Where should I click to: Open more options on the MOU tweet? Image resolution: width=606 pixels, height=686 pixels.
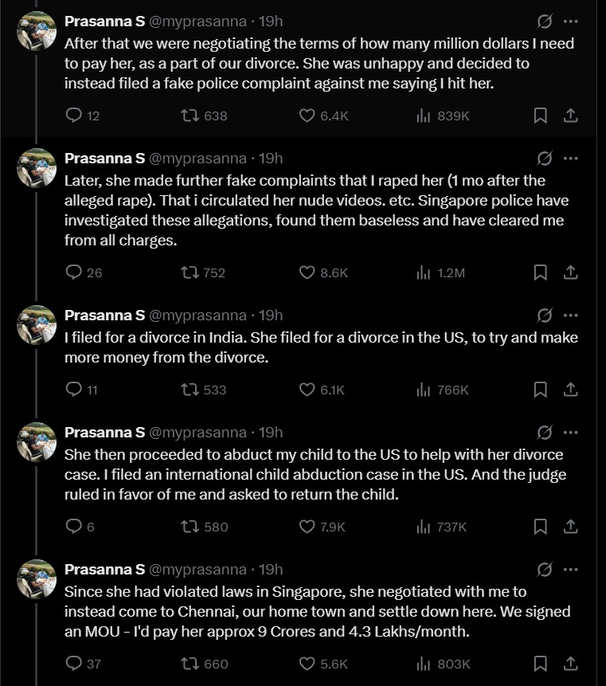[x=570, y=570]
